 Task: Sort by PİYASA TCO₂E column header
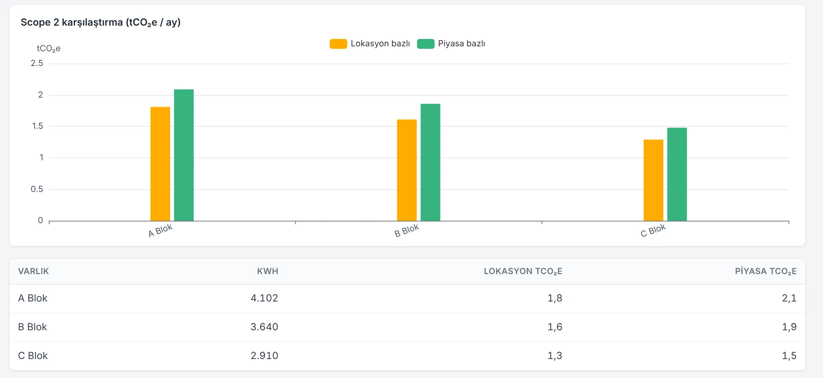click(x=766, y=271)
